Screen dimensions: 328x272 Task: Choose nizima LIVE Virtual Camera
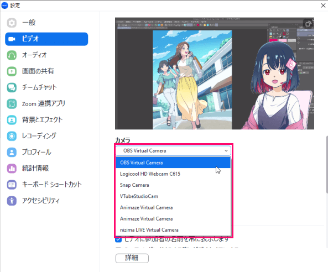(x=173, y=230)
